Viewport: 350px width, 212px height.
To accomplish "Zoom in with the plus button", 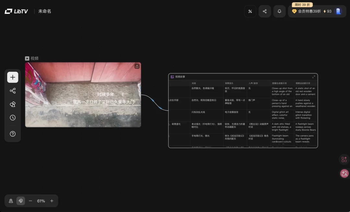I will 52,201.
